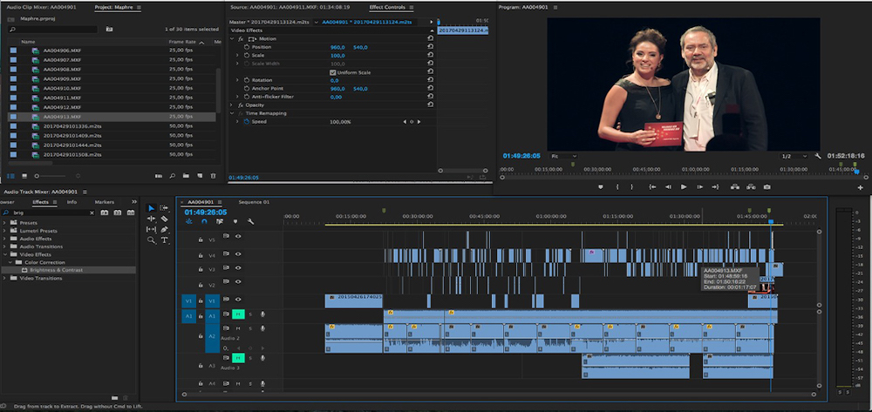Expand the Lumetri Presets folder
Viewport: 872px width, 412px height.
(x=5, y=230)
